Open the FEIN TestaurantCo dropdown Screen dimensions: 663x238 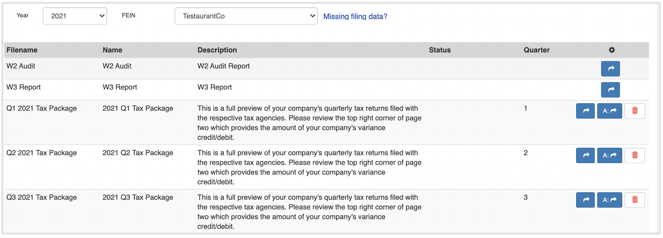[246, 16]
